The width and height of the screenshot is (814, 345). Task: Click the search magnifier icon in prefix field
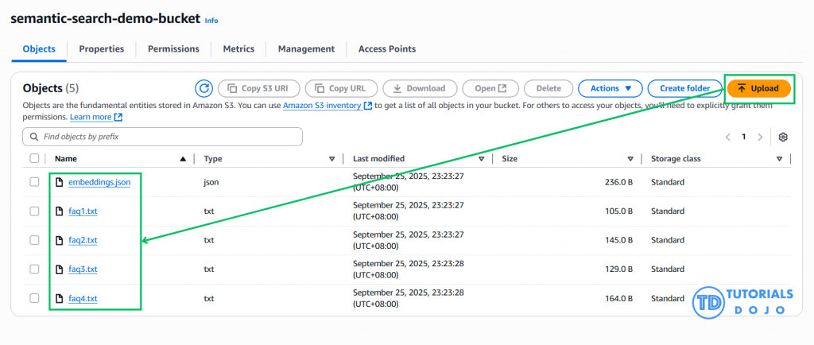[34, 137]
